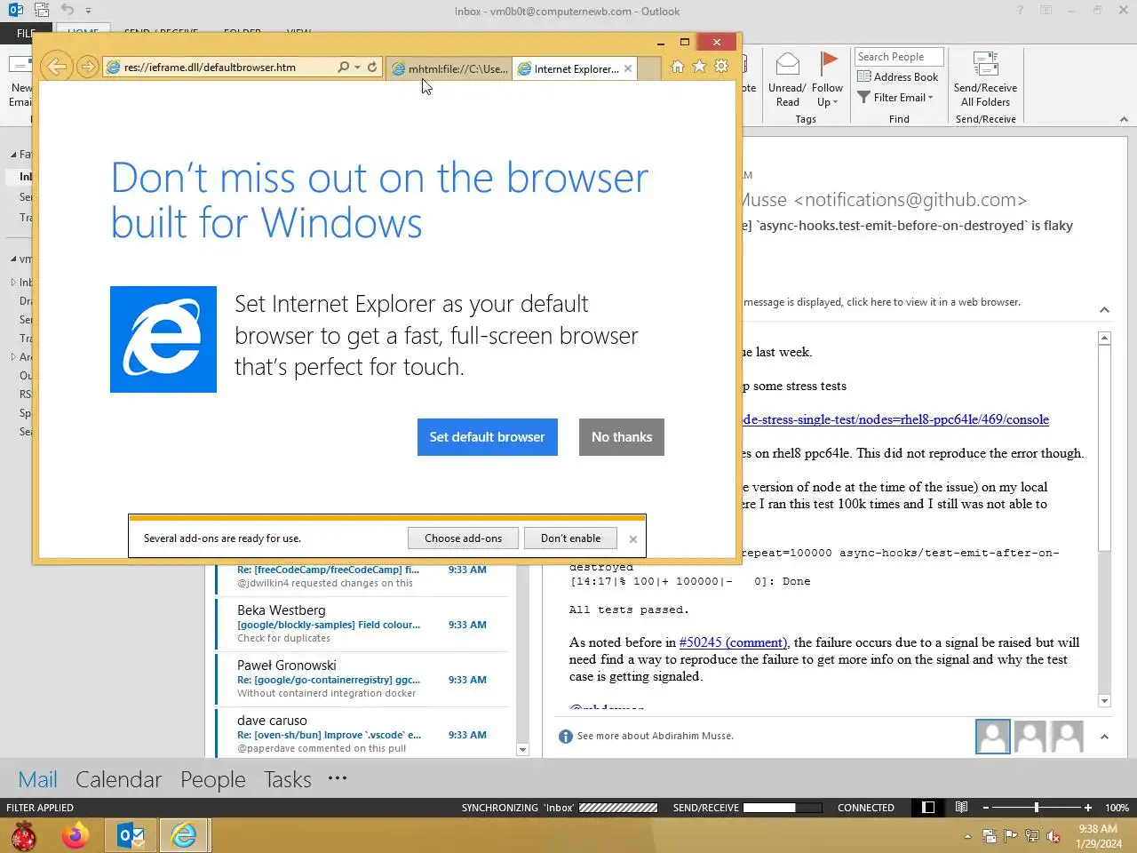1137x853 pixels.
Task: Click info icon beside See more about Abdirahim
Action: tap(566, 737)
